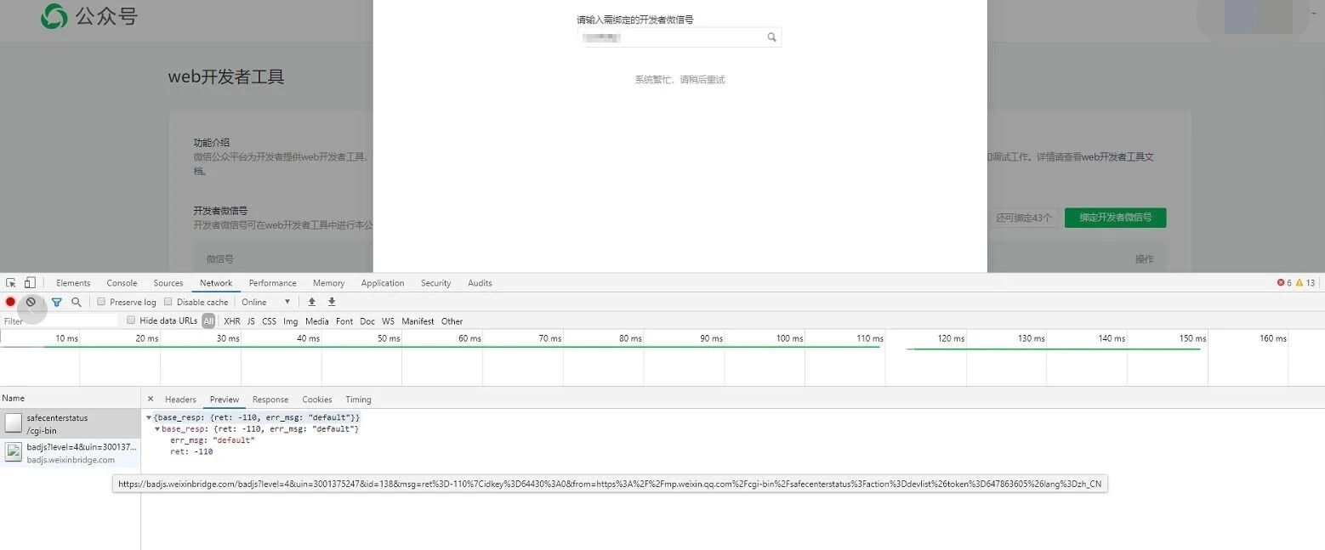Open the Application panel
Viewport: 1325px width, 550px height.
[383, 283]
